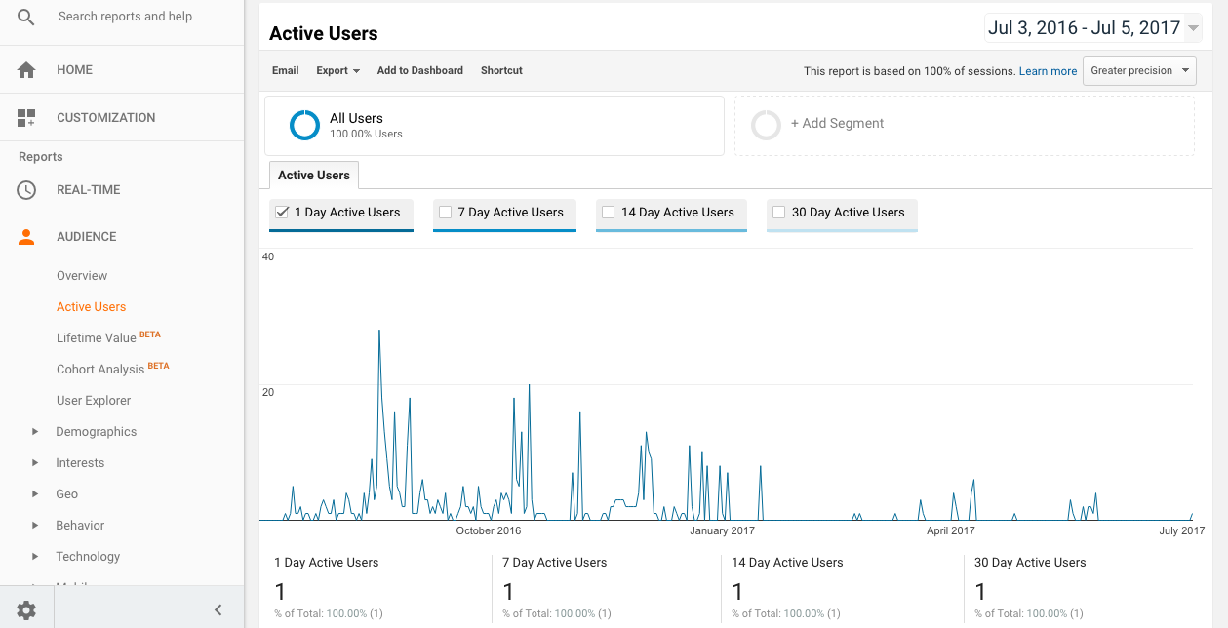Open Customization via its dashboard icon
1228x628 pixels.
26,118
